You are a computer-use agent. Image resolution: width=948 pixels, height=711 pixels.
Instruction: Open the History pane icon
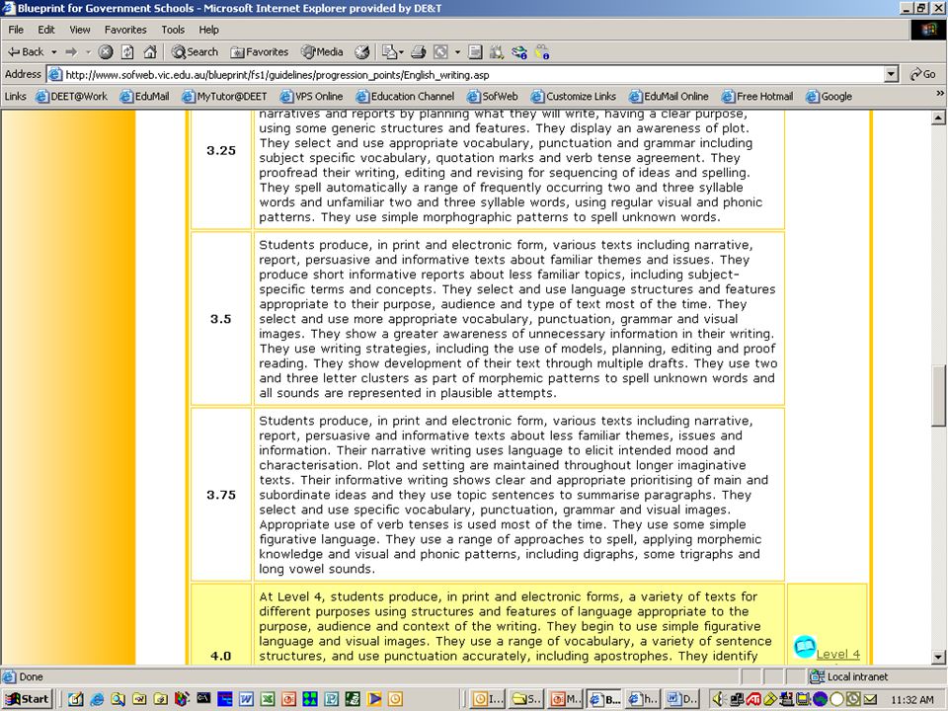pyautogui.click(x=362, y=52)
